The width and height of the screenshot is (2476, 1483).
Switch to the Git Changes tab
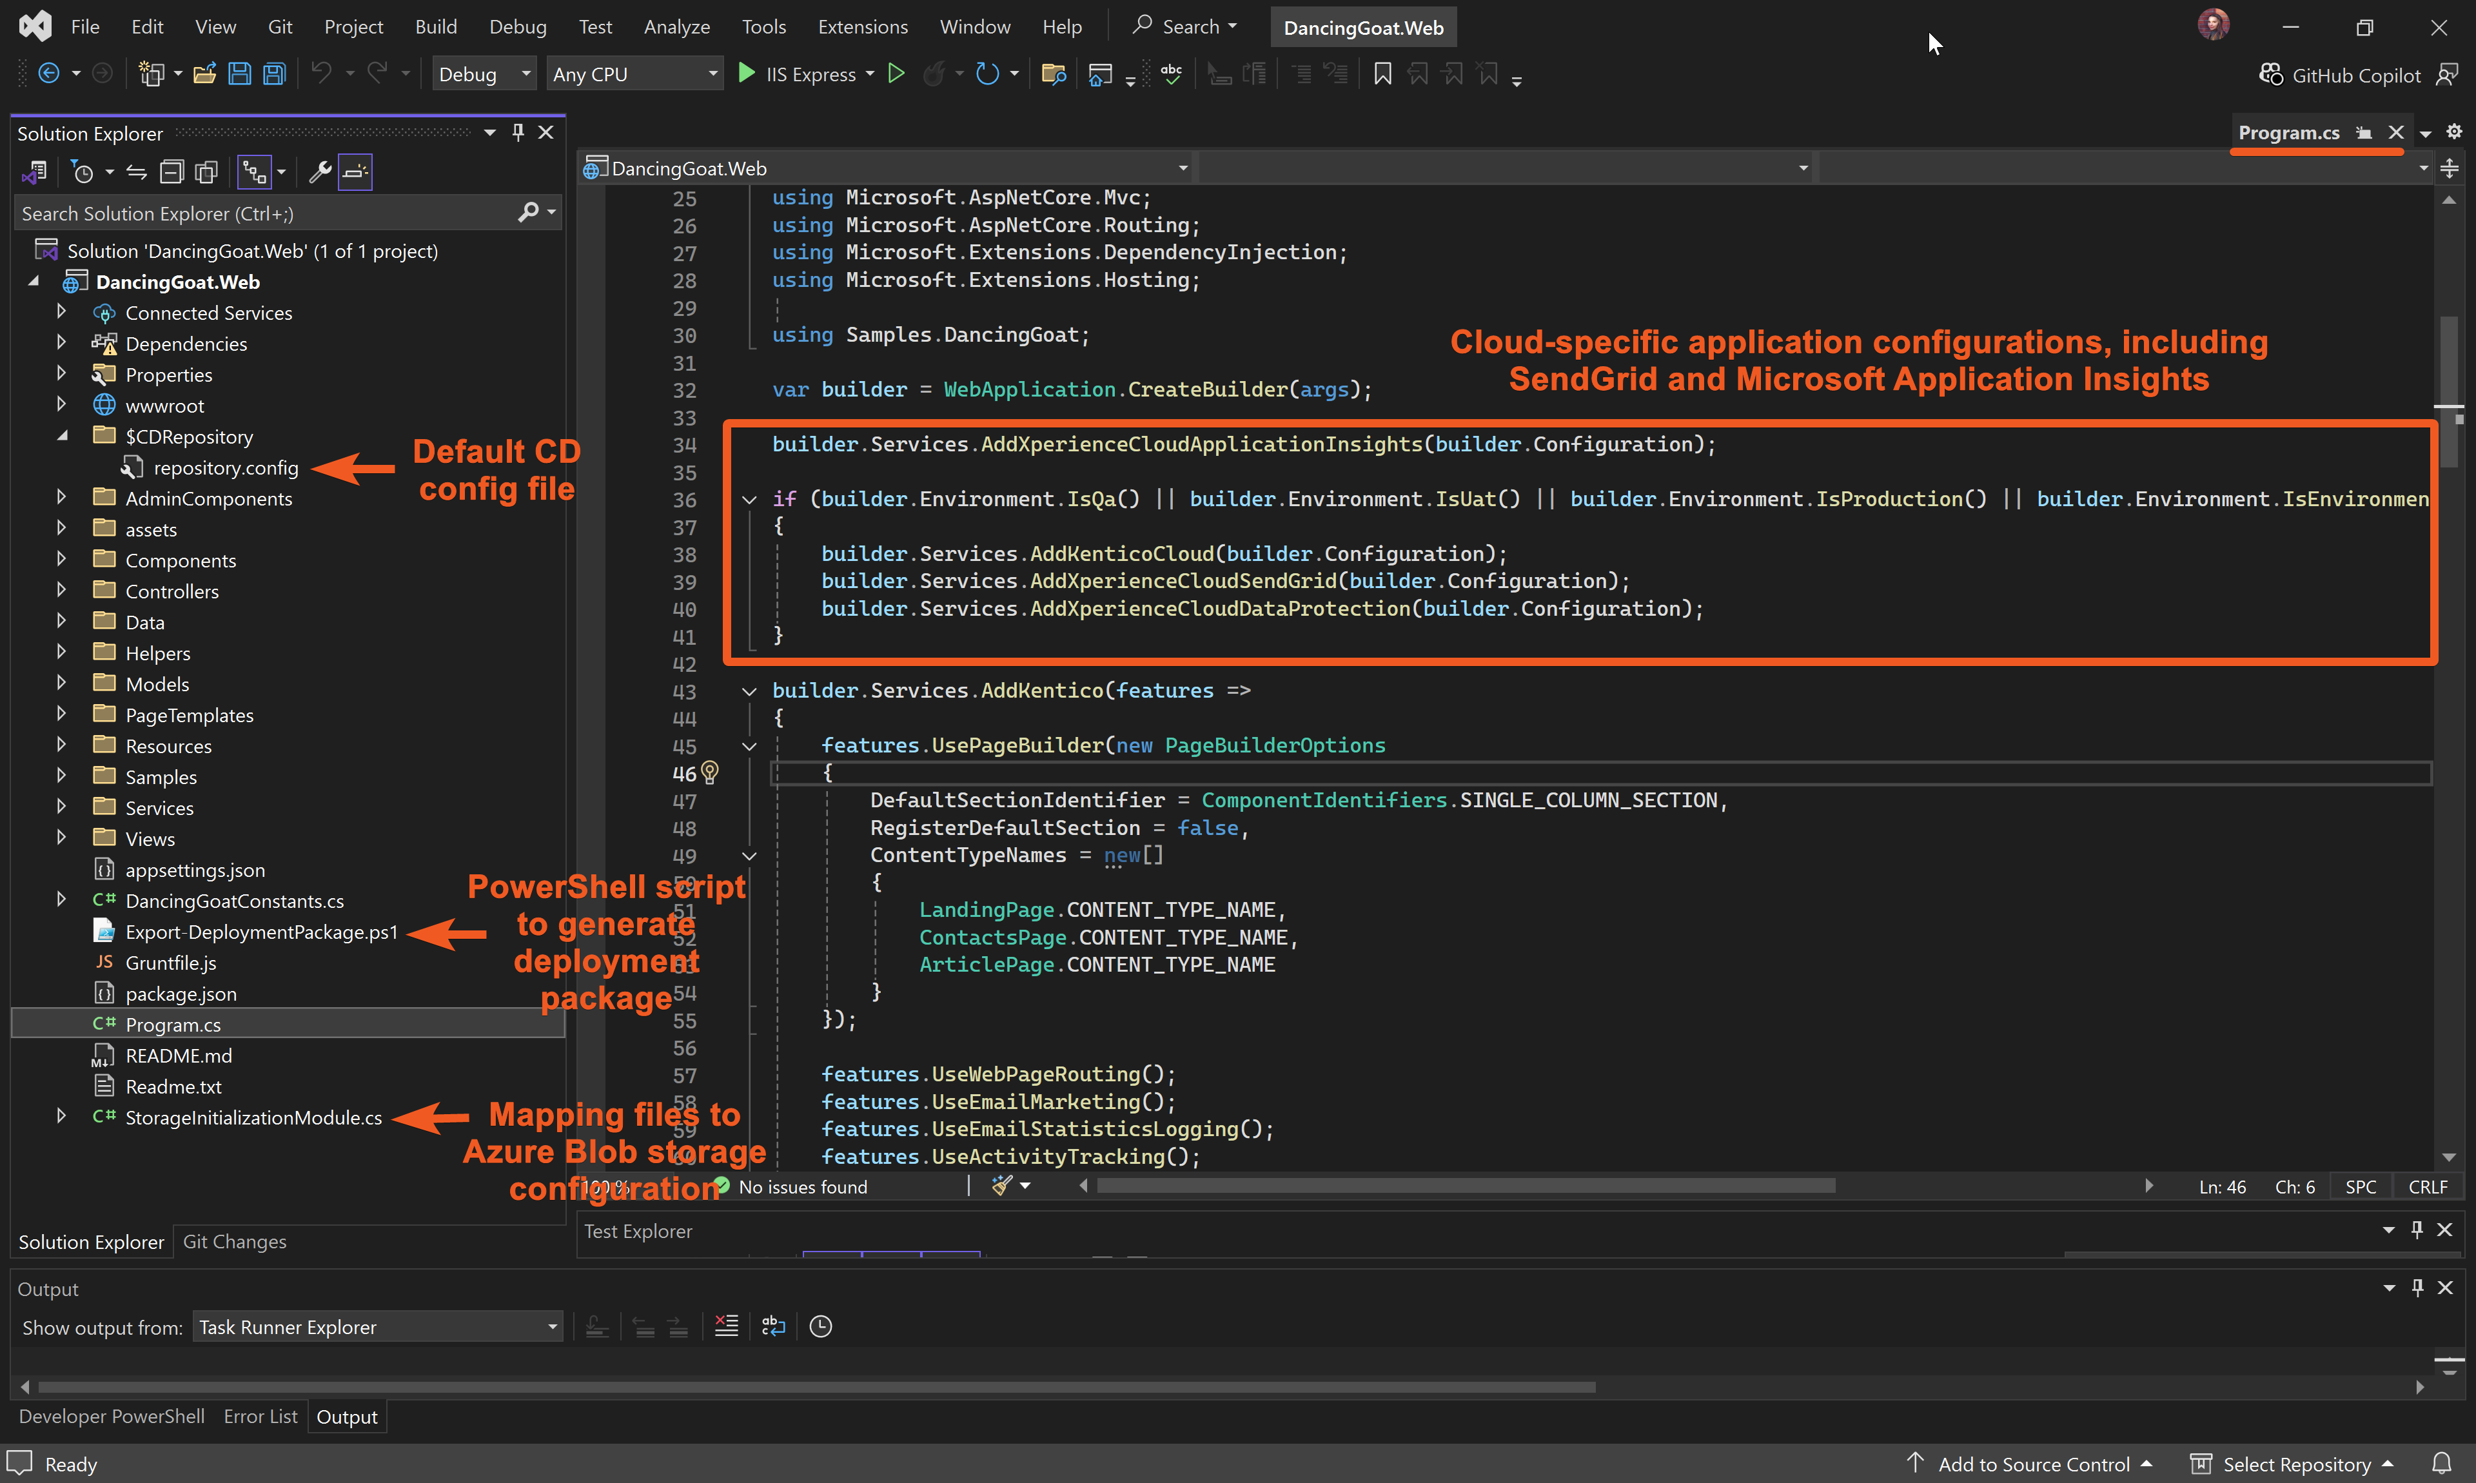click(234, 1241)
